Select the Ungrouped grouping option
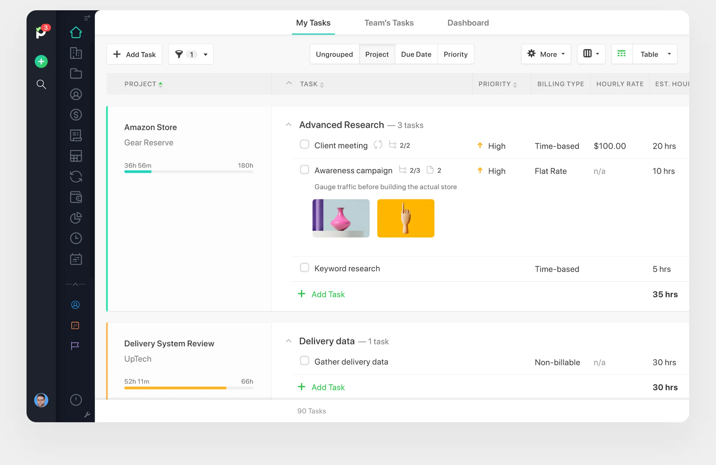Image resolution: width=716 pixels, height=465 pixels. [334, 54]
